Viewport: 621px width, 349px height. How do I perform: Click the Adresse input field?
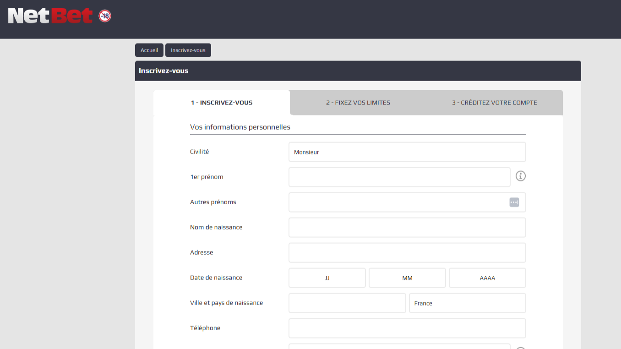407,253
